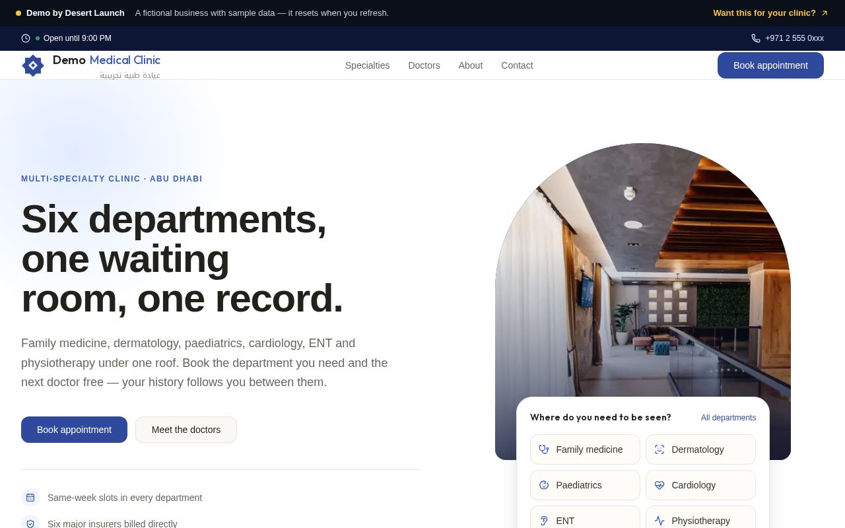The height and width of the screenshot is (528, 845).
Task: Click the green open-status dot
Action: [38, 38]
